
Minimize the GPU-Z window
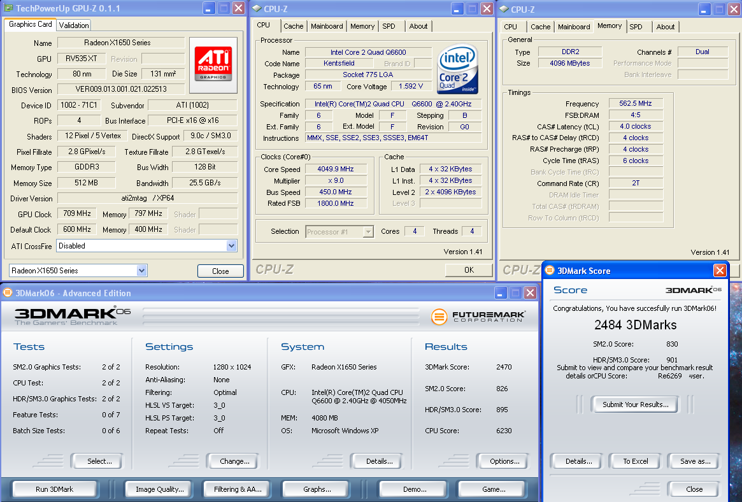click(x=209, y=8)
